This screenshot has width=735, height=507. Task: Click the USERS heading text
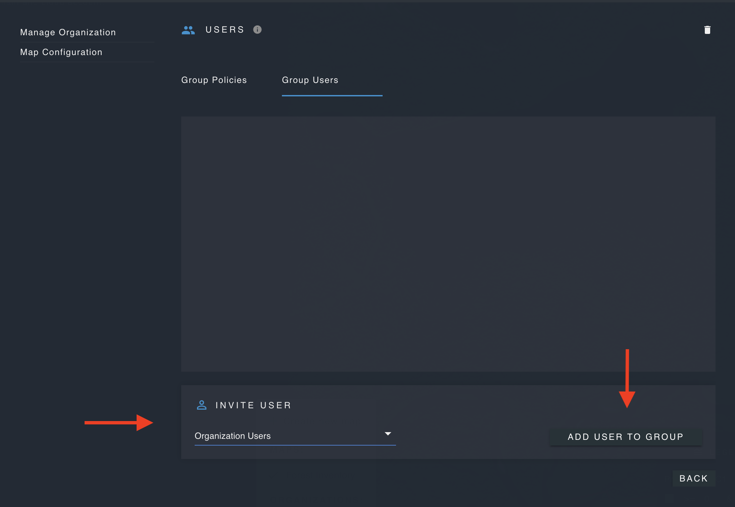coord(225,30)
